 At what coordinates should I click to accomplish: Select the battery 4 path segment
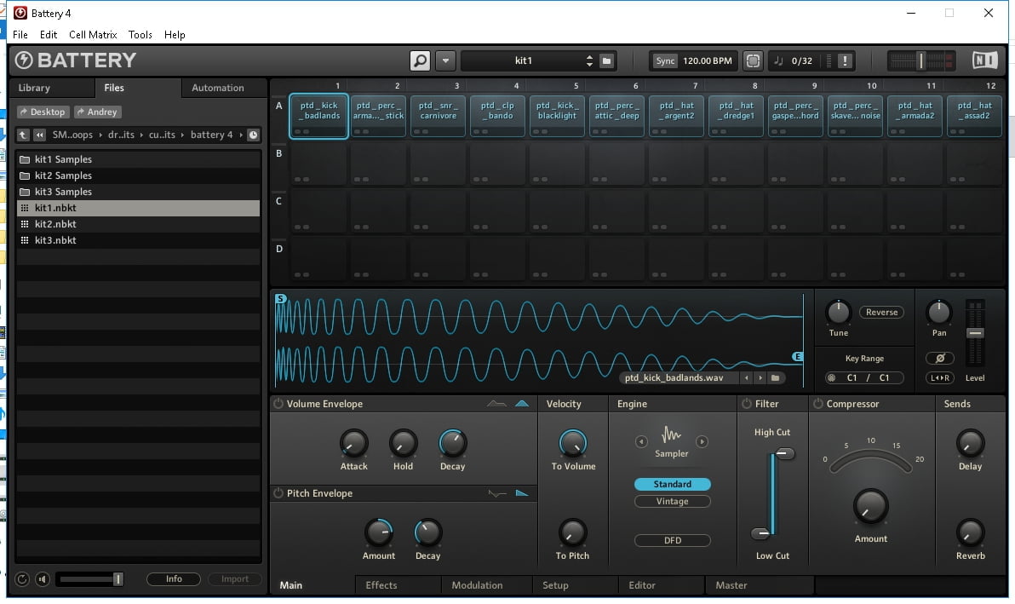[x=211, y=135]
